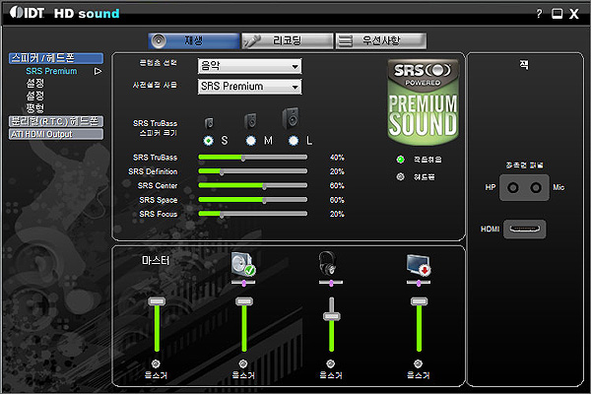Expand the arrow beside SRS Premium in sidebar
The height and width of the screenshot is (394, 591).
tap(98, 71)
